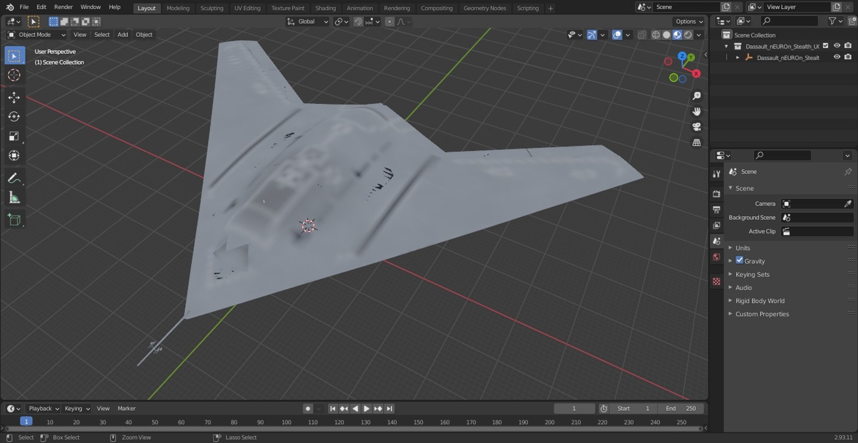Toggle viewport overlays
Viewport: 858px width, 443px height.
(x=617, y=35)
